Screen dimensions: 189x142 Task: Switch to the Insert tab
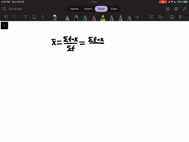click(88, 9)
